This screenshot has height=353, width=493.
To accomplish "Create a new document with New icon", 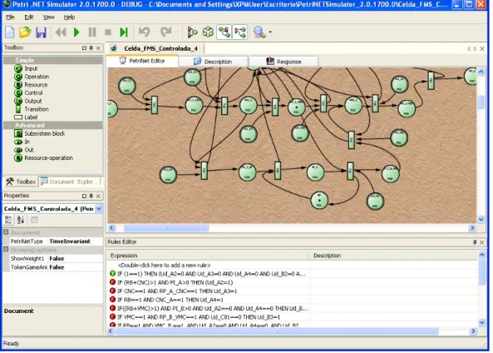I will (x=9, y=32).
